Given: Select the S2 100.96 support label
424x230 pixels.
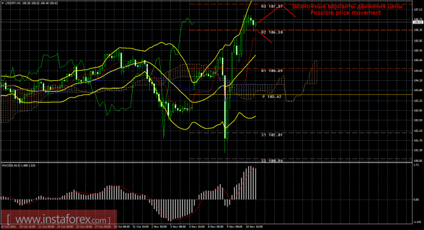Looking at the screenshot, I should [272, 161].
